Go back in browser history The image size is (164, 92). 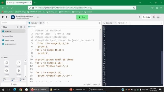point(3,8)
